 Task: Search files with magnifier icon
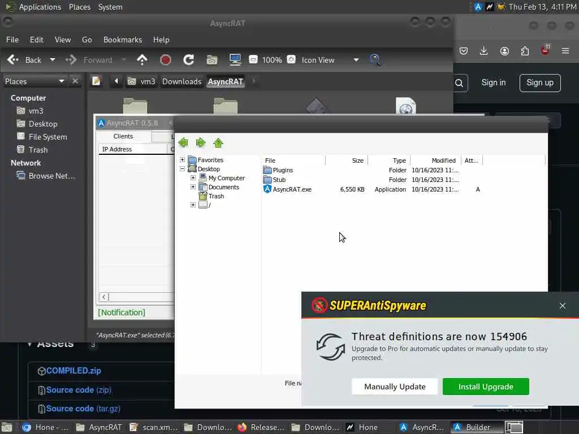tap(375, 60)
